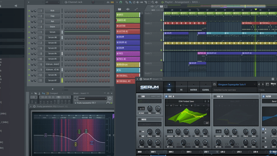277x156 pixels.
Task: Click the Kick channel button
Action: [53, 11]
